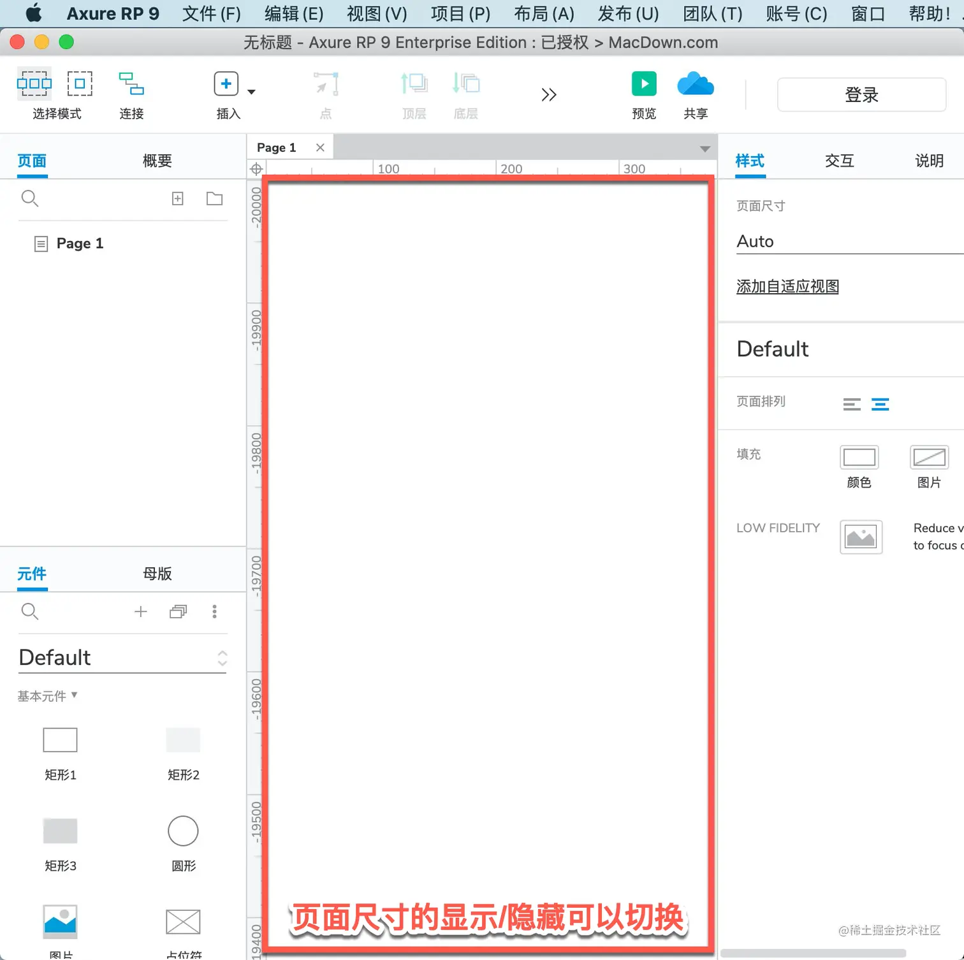Click the pages panel search icon
This screenshot has width=964, height=960.
30,199
